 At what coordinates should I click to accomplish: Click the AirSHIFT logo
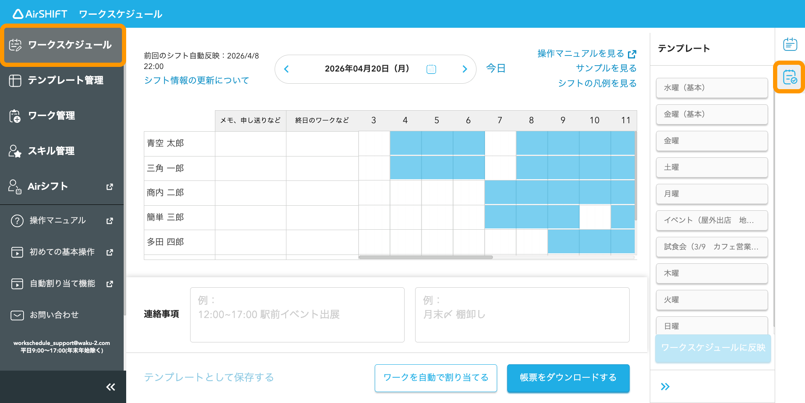tap(40, 14)
